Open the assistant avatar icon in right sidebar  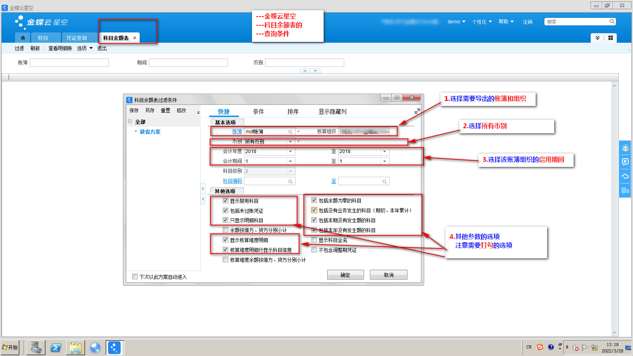(625, 148)
